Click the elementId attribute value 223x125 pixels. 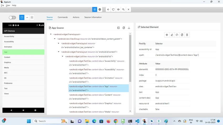pyautogui.click(x=172, y=69)
